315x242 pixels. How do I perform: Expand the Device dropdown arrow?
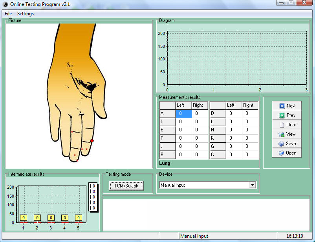(253, 185)
